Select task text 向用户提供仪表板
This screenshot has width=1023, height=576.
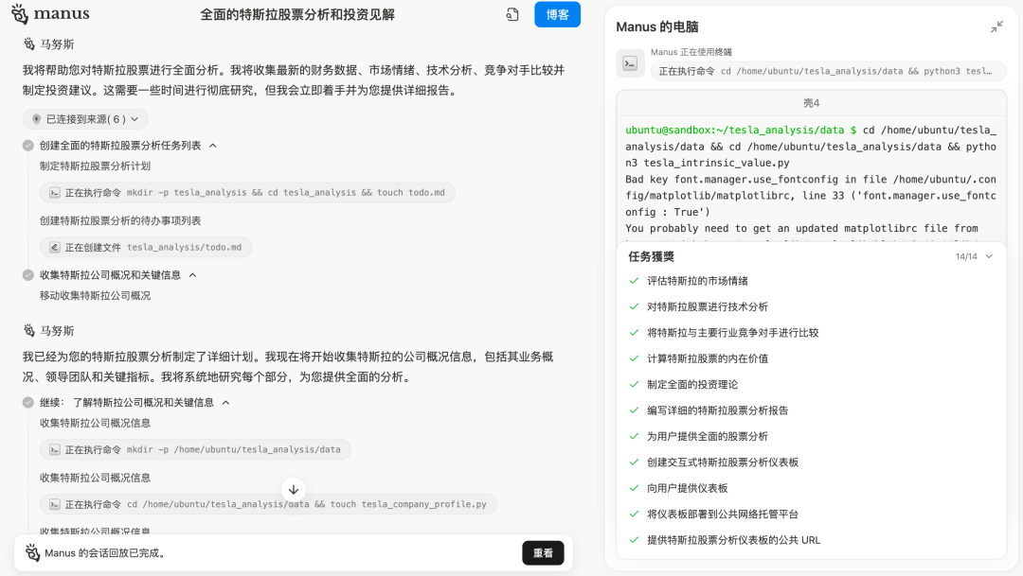click(x=687, y=488)
